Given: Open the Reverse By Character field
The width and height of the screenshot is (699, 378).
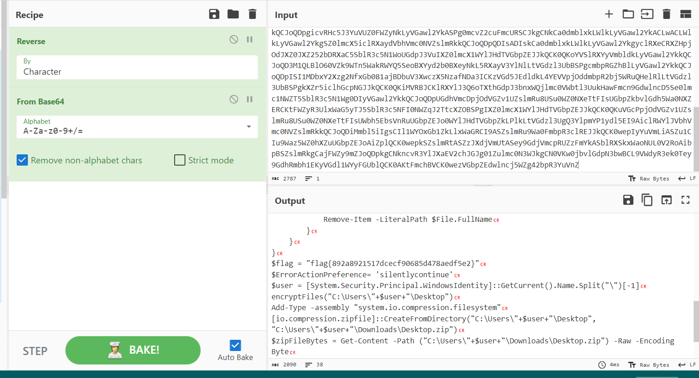Looking at the screenshot, I should click(137, 67).
